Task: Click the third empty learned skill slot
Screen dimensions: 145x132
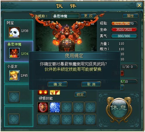Action: pos(90,107)
